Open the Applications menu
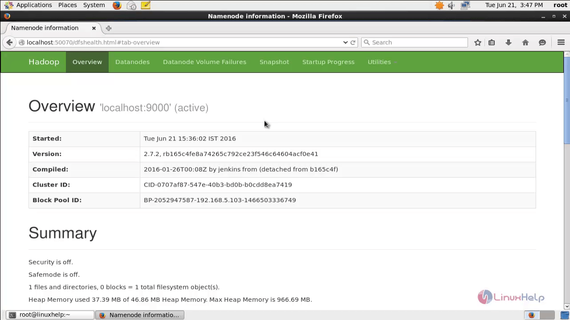The width and height of the screenshot is (570, 320). (x=34, y=5)
